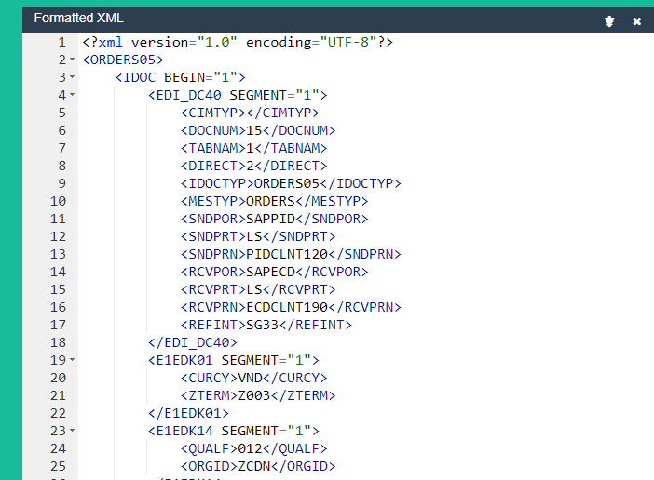Click the DOCNUM value 15
The image size is (654, 480).
[253, 131]
